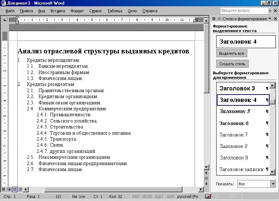Image resolution: width=279 pixels, height=201 pixels.
Task: Go forward in the task pane
Action: pos(219,18)
